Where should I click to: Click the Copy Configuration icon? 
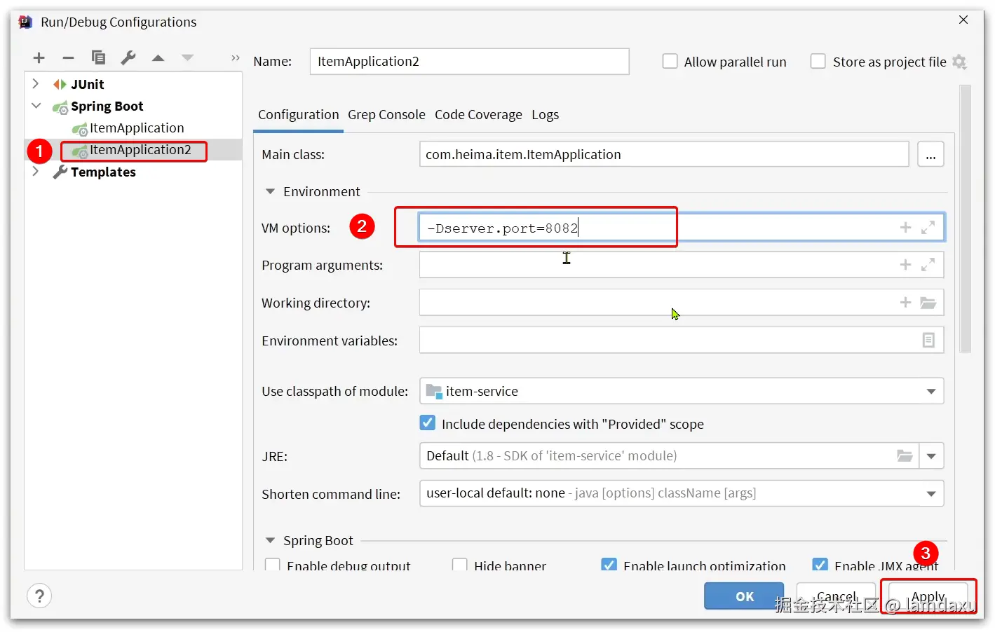pyautogui.click(x=98, y=58)
